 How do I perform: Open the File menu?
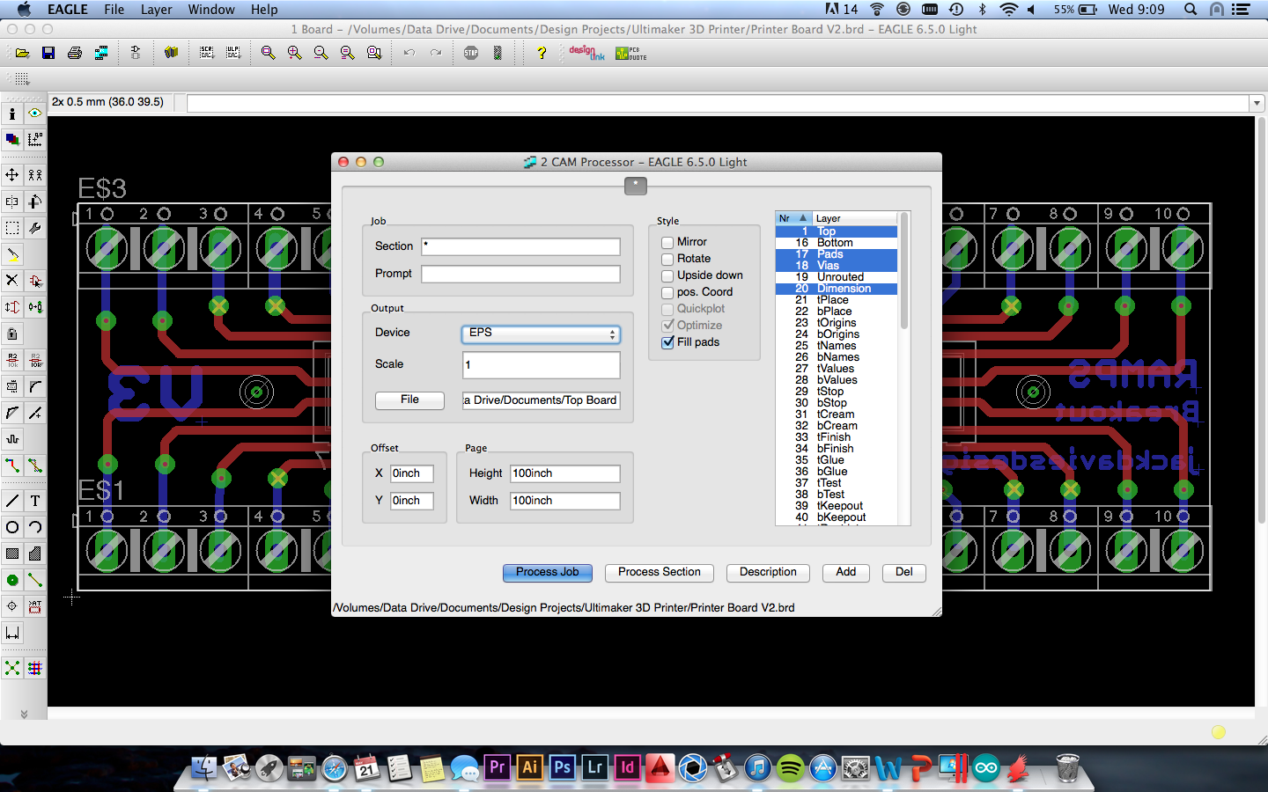pos(114,10)
